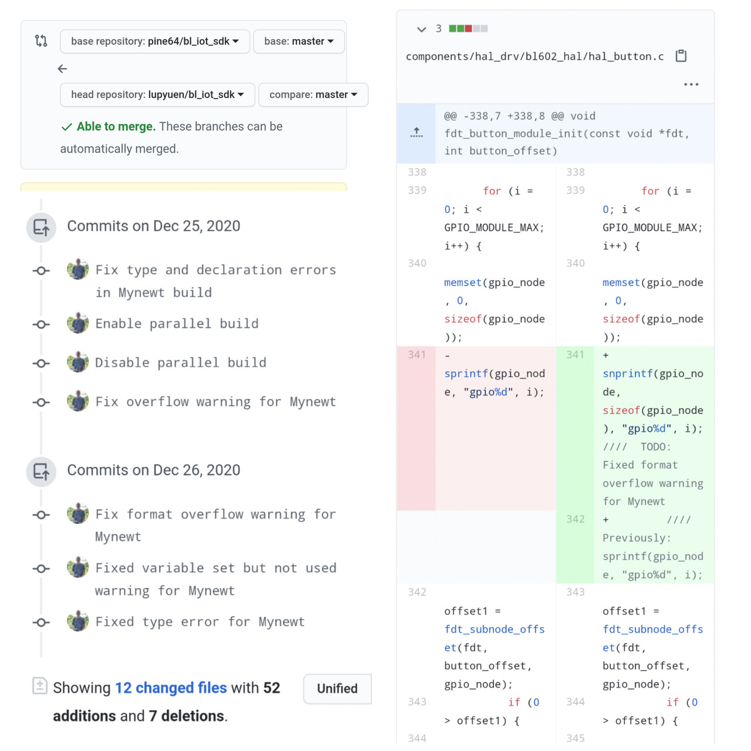The height and width of the screenshot is (751, 751).
Task: Click the left arrow between repositories
Action: 62,69
